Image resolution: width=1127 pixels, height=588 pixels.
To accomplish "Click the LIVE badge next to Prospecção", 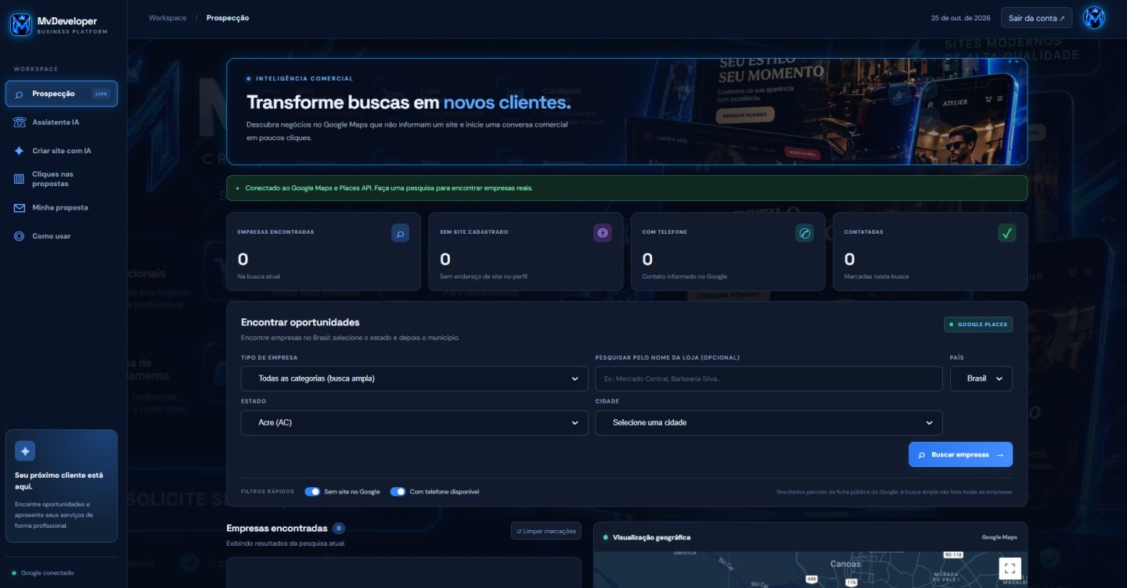I will 101,94.
